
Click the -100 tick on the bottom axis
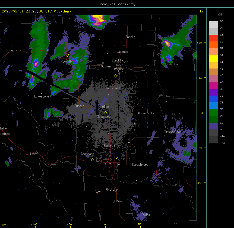[x=34, y=224]
